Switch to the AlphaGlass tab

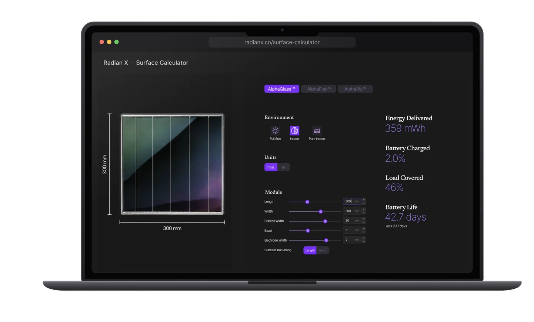click(x=281, y=89)
